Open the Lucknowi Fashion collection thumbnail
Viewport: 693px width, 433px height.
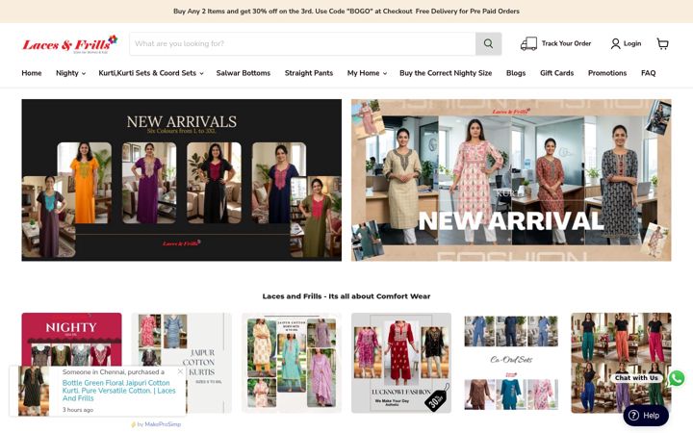pyautogui.click(x=401, y=363)
